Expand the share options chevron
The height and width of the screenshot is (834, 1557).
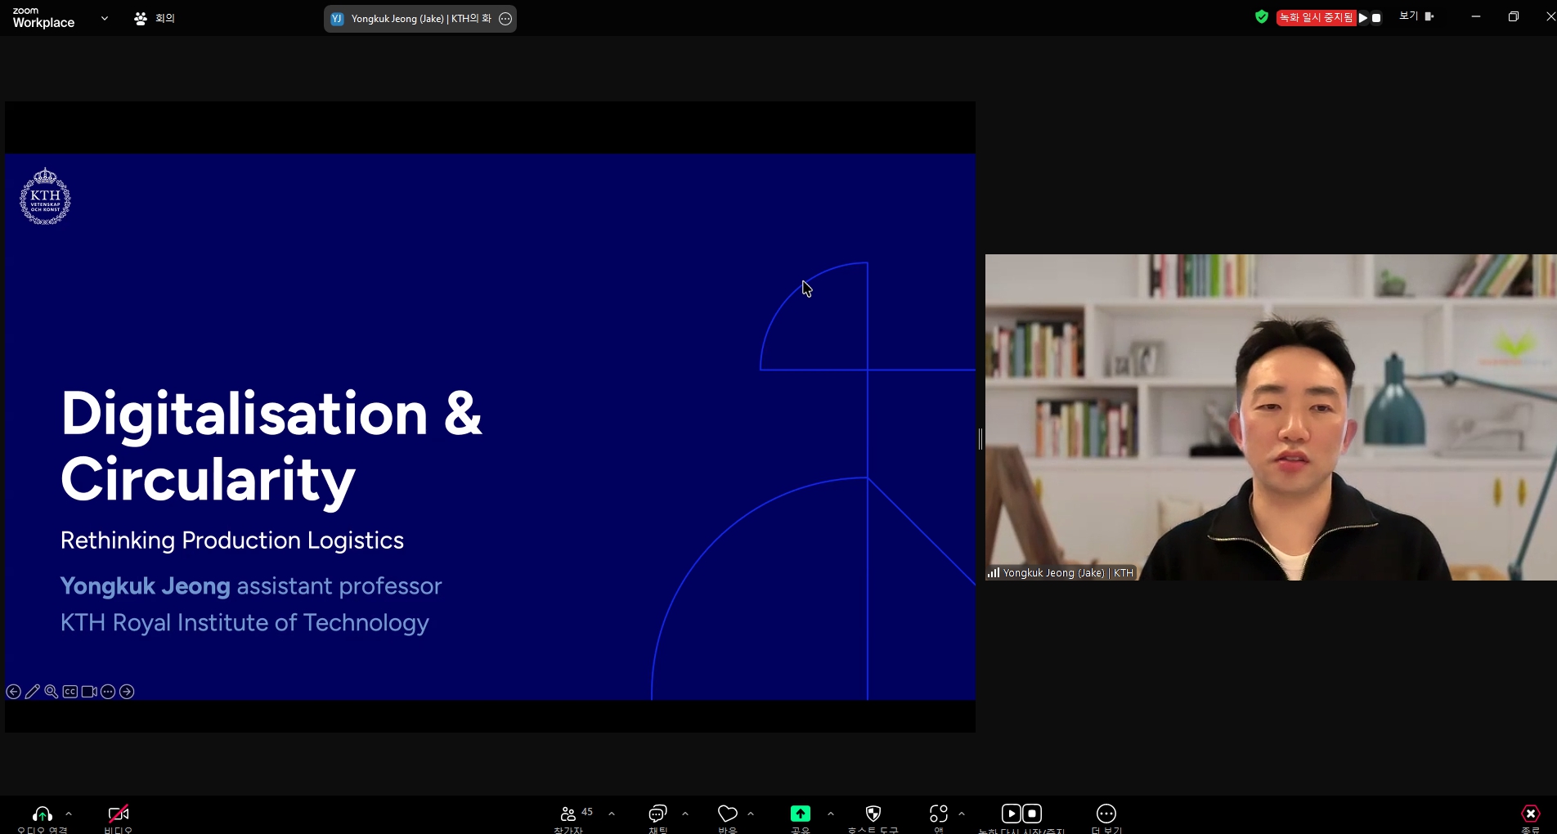pyautogui.click(x=831, y=814)
